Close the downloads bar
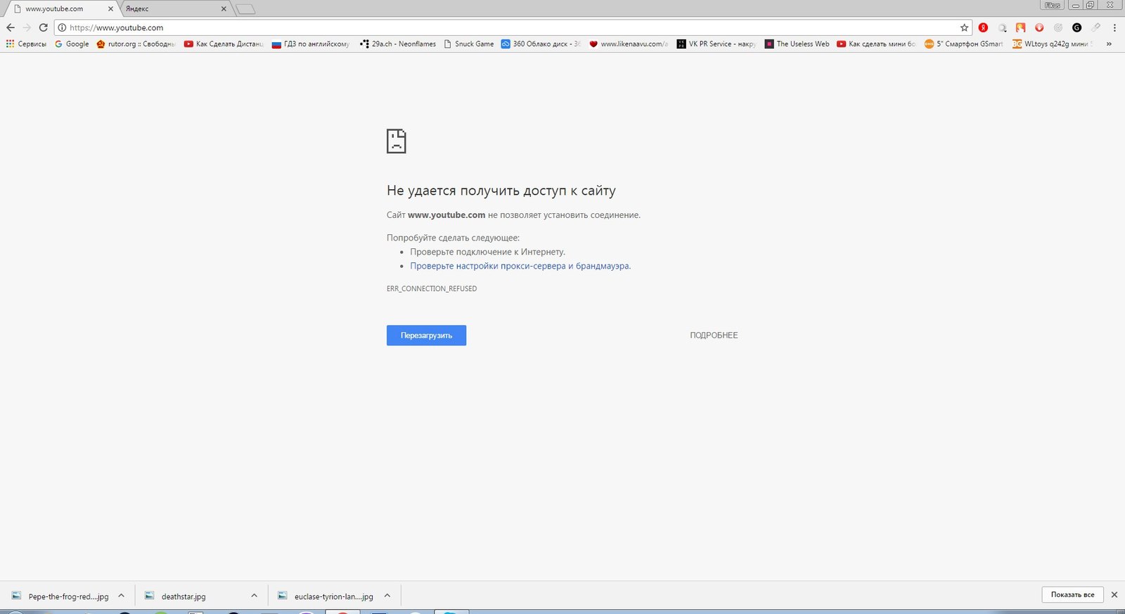 click(1114, 595)
